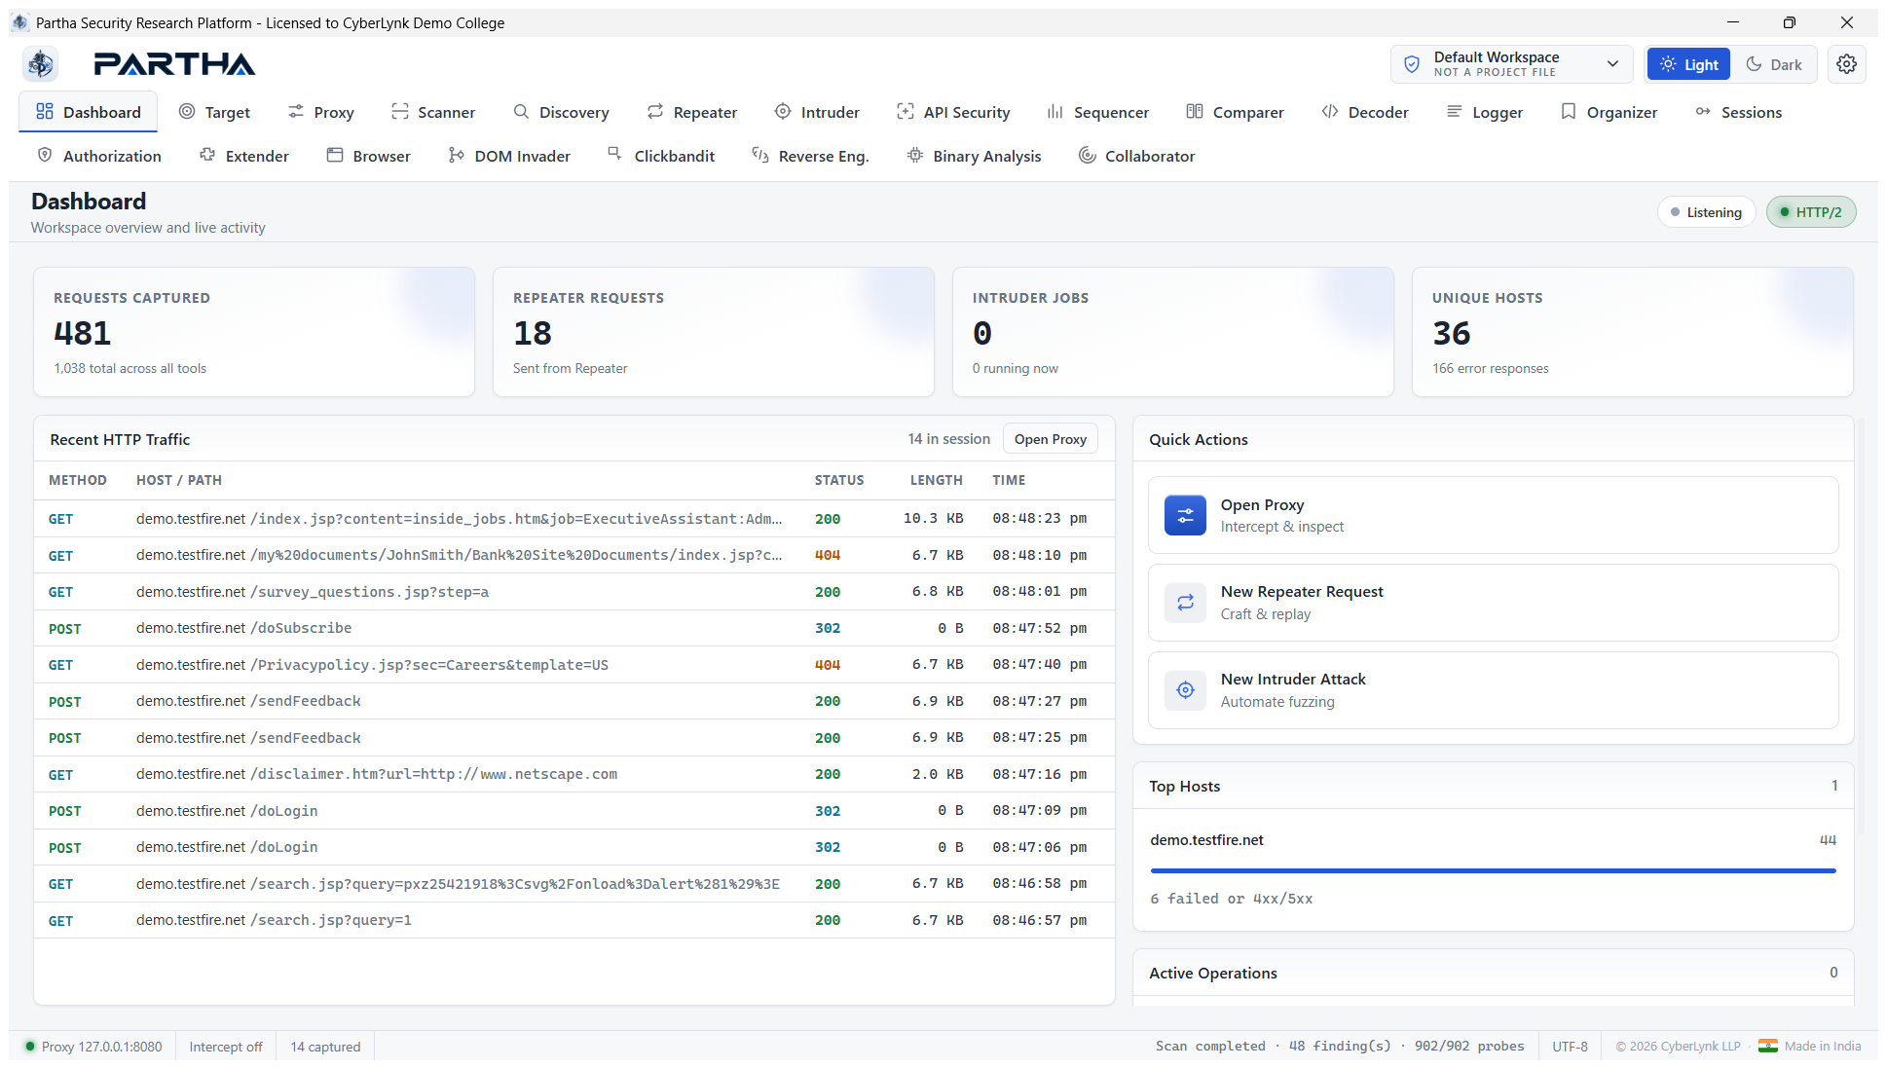Toggle the Listening status pill
The image size is (1887, 1069).
(1706, 212)
